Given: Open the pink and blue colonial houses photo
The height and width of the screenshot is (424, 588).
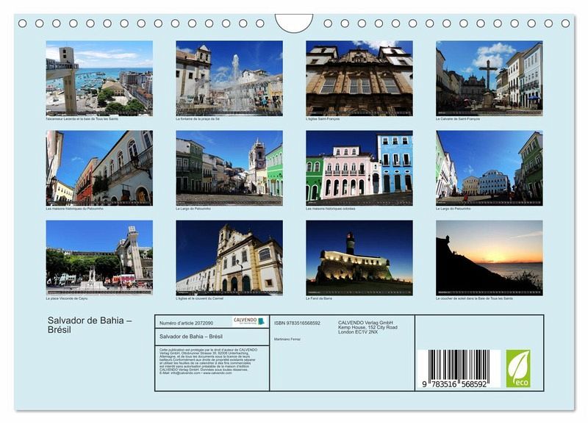Looking at the screenshot, I should 359,168.
